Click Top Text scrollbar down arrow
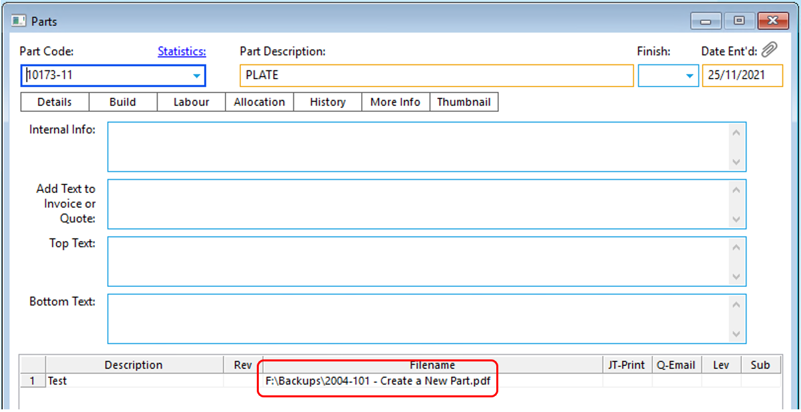Viewport: 801px width, 412px height. coord(736,276)
